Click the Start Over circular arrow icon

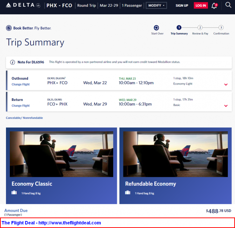click(x=156, y=28)
